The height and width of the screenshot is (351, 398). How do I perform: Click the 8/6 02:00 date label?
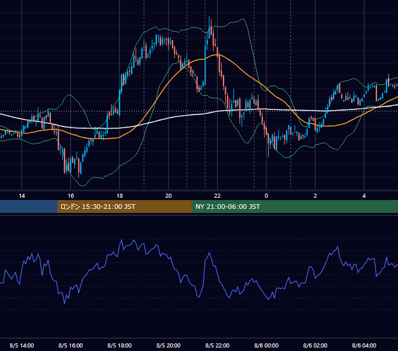[315, 345]
